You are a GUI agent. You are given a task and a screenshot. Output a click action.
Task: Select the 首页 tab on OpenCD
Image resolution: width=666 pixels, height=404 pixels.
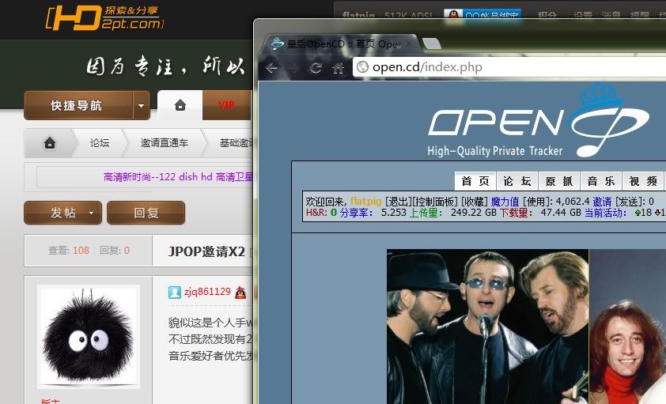(x=475, y=181)
